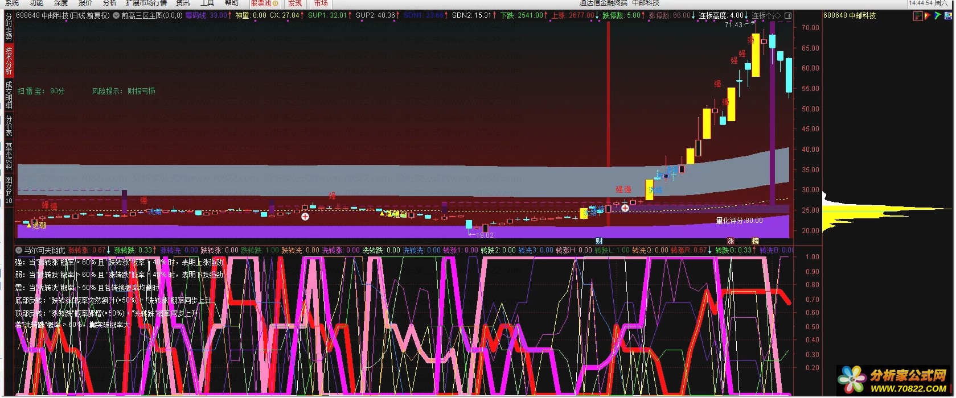Image resolution: width=956 pixels, height=398 pixels.
Task: Click the 财 marker under the chart
Action: point(599,241)
